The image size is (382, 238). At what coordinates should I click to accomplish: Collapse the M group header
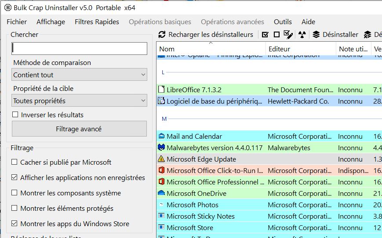pyautogui.click(x=164, y=119)
